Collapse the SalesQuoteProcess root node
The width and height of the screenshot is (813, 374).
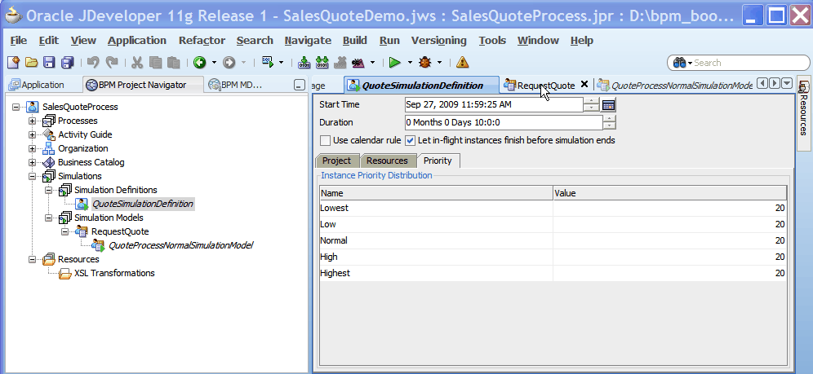tap(16, 107)
